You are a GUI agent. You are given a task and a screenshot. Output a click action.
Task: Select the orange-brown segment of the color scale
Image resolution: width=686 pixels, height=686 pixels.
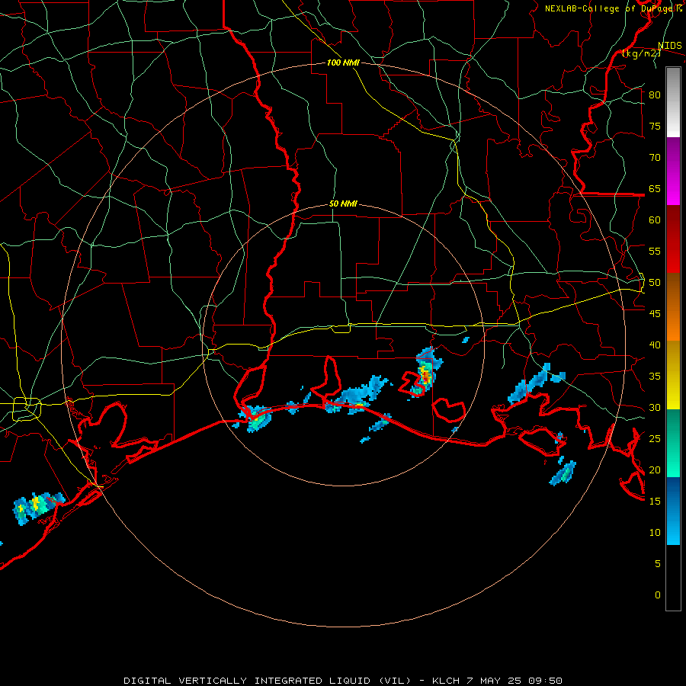coord(673,307)
